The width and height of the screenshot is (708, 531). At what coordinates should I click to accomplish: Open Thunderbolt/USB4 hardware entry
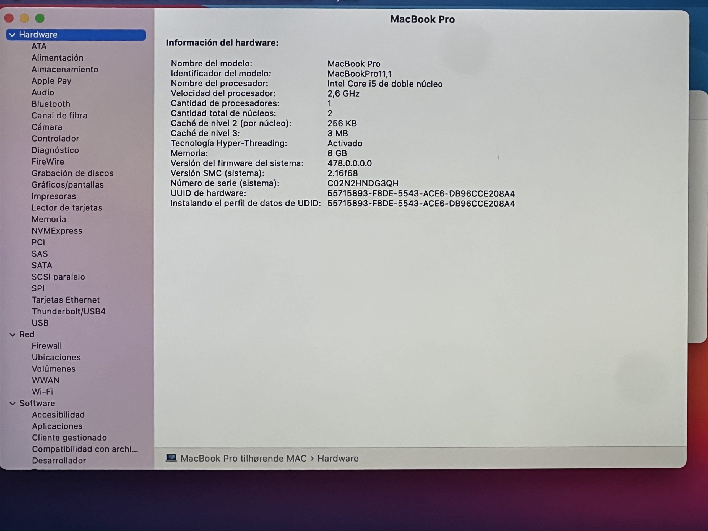[x=69, y=311]
